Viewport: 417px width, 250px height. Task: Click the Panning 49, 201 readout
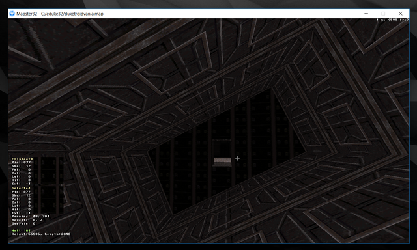[31, 216]
